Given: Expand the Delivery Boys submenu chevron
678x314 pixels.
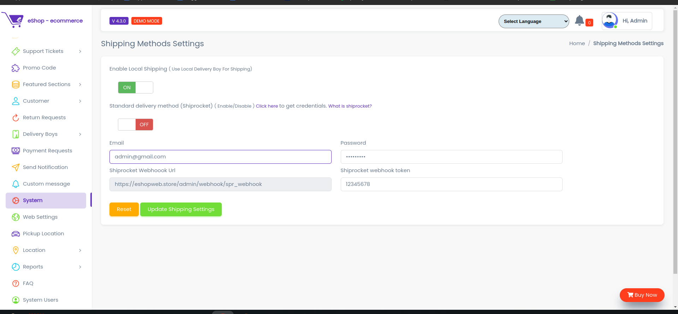Looking at the screenshot, I should 80,134.
